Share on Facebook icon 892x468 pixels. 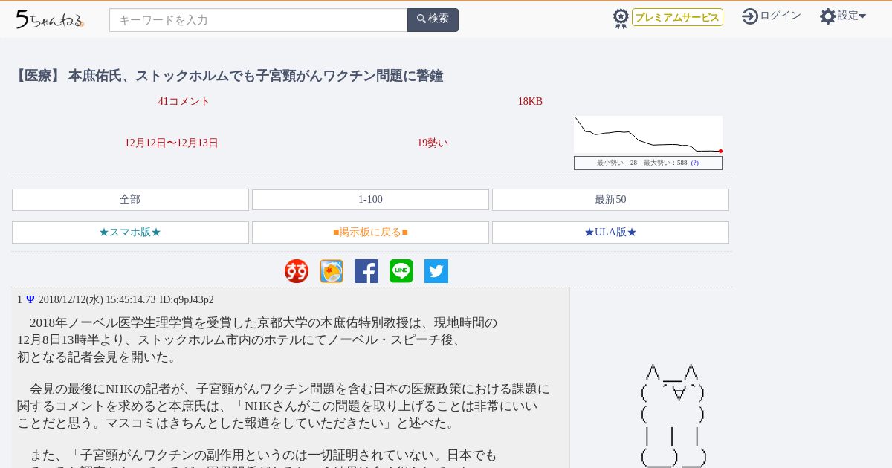366,271
